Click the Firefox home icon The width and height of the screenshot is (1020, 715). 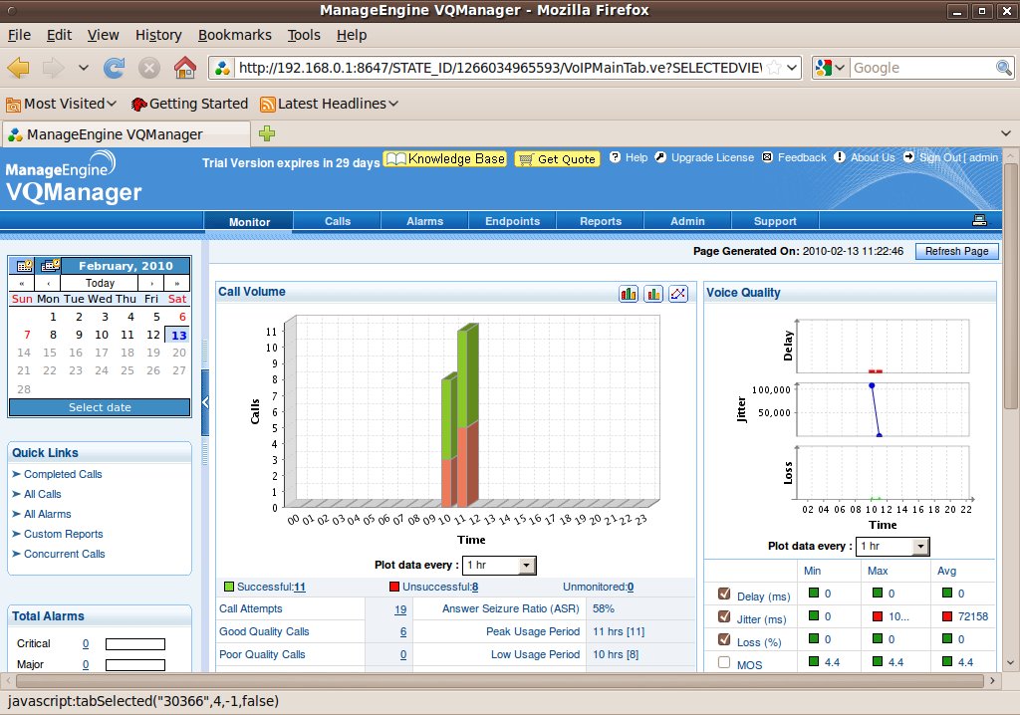184,68
